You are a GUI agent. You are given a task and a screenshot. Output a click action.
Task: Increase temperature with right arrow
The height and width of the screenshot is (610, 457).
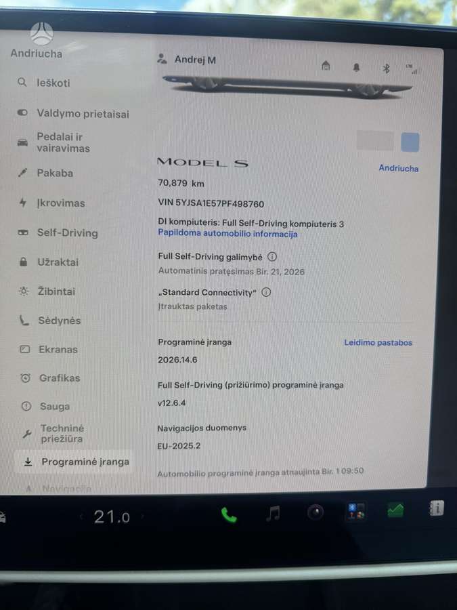pos(142,516)
